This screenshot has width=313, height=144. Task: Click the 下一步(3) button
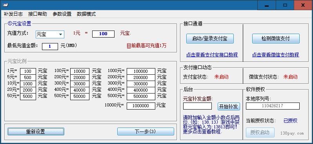(x=146, y=131)
